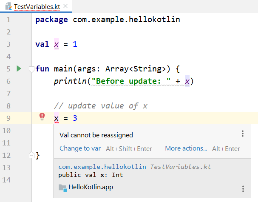Open the three-dot menu next to HelloKotlin.app
Viewport: 258px width, 202px height.
point(243,189)
